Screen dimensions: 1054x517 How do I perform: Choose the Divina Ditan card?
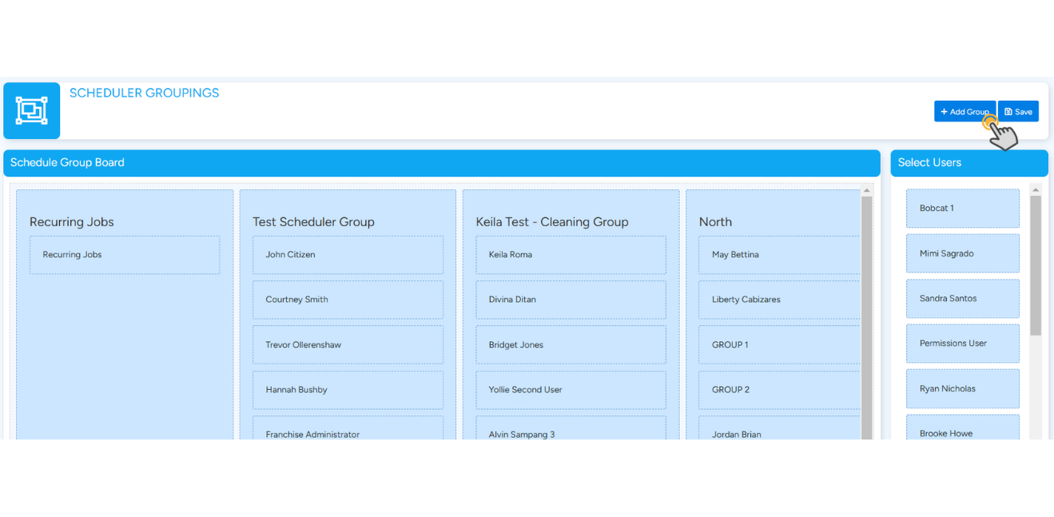[571, 300]
